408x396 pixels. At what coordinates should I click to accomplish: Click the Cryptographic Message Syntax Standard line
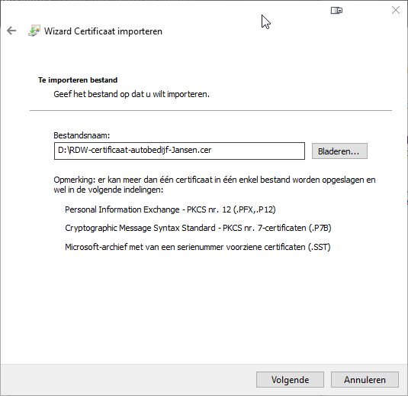(198, 228)
